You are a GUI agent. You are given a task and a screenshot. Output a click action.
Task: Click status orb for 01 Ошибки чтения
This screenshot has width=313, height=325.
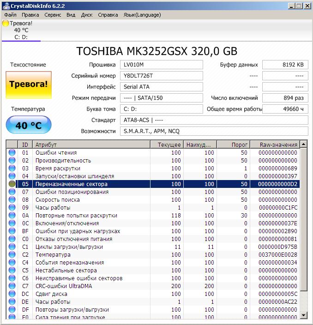click(12, 152)
